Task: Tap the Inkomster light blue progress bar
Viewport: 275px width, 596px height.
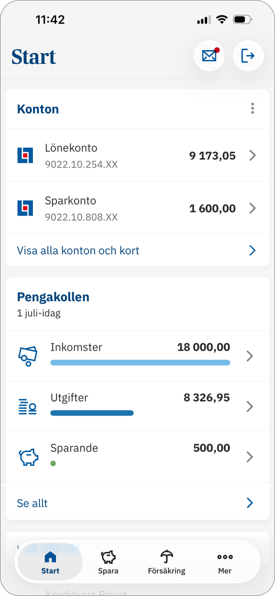Action: pyautogui.click(x=140, y=363)
